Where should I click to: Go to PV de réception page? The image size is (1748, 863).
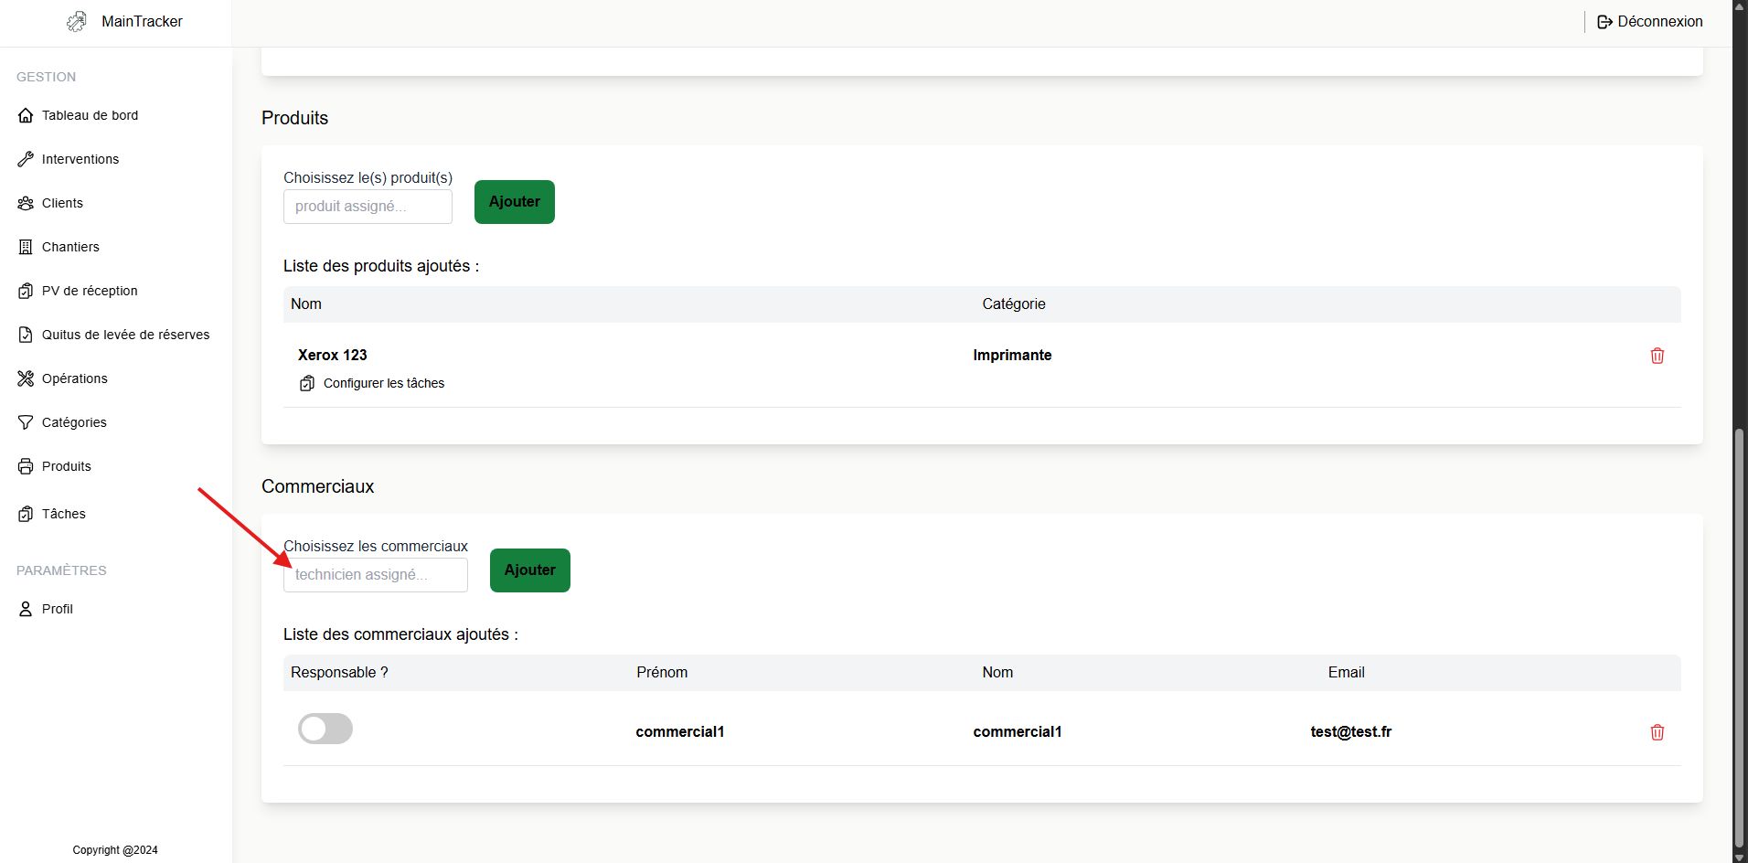[x=90, y=291]
